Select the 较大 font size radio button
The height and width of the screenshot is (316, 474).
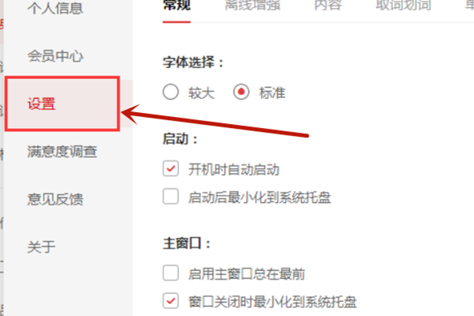[171, 92]
